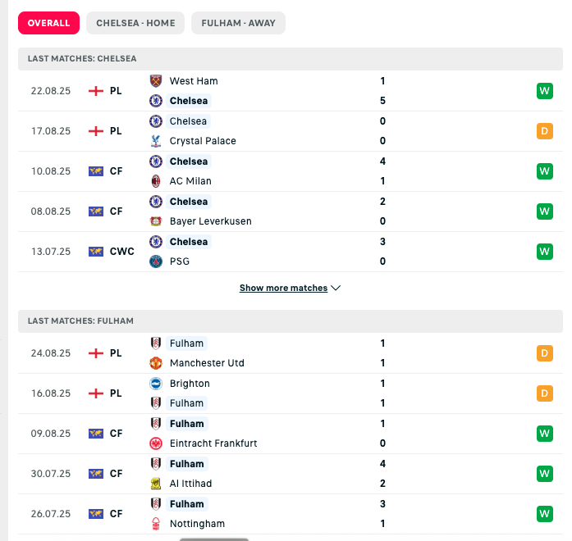Click the draw badge for Chelsea vs Crystal Palace
This screenshot has width=572, height=541.
[544, 131]
